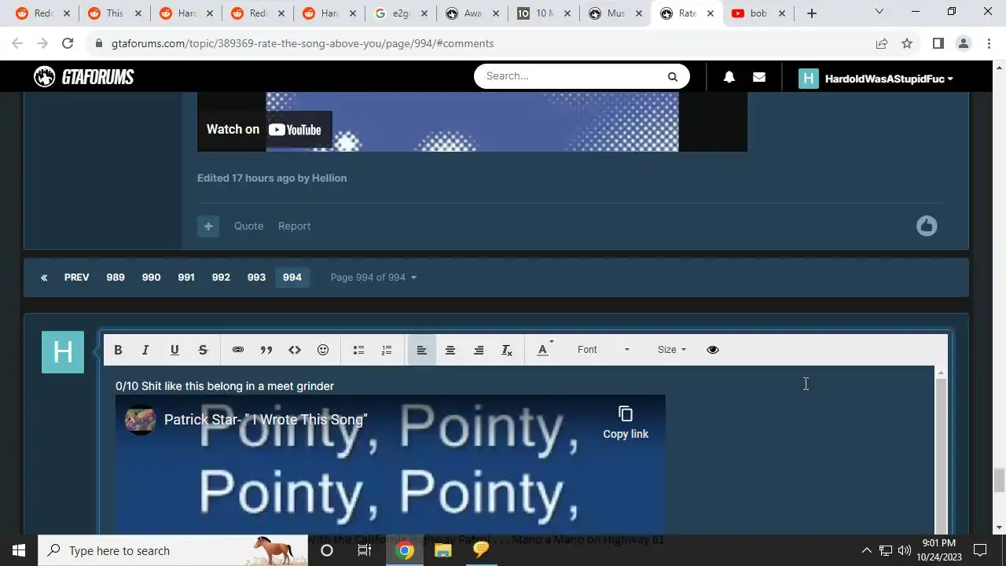Insert a link using the chain icon
The height and width of the screenshot is (566, 1006).
238,350
